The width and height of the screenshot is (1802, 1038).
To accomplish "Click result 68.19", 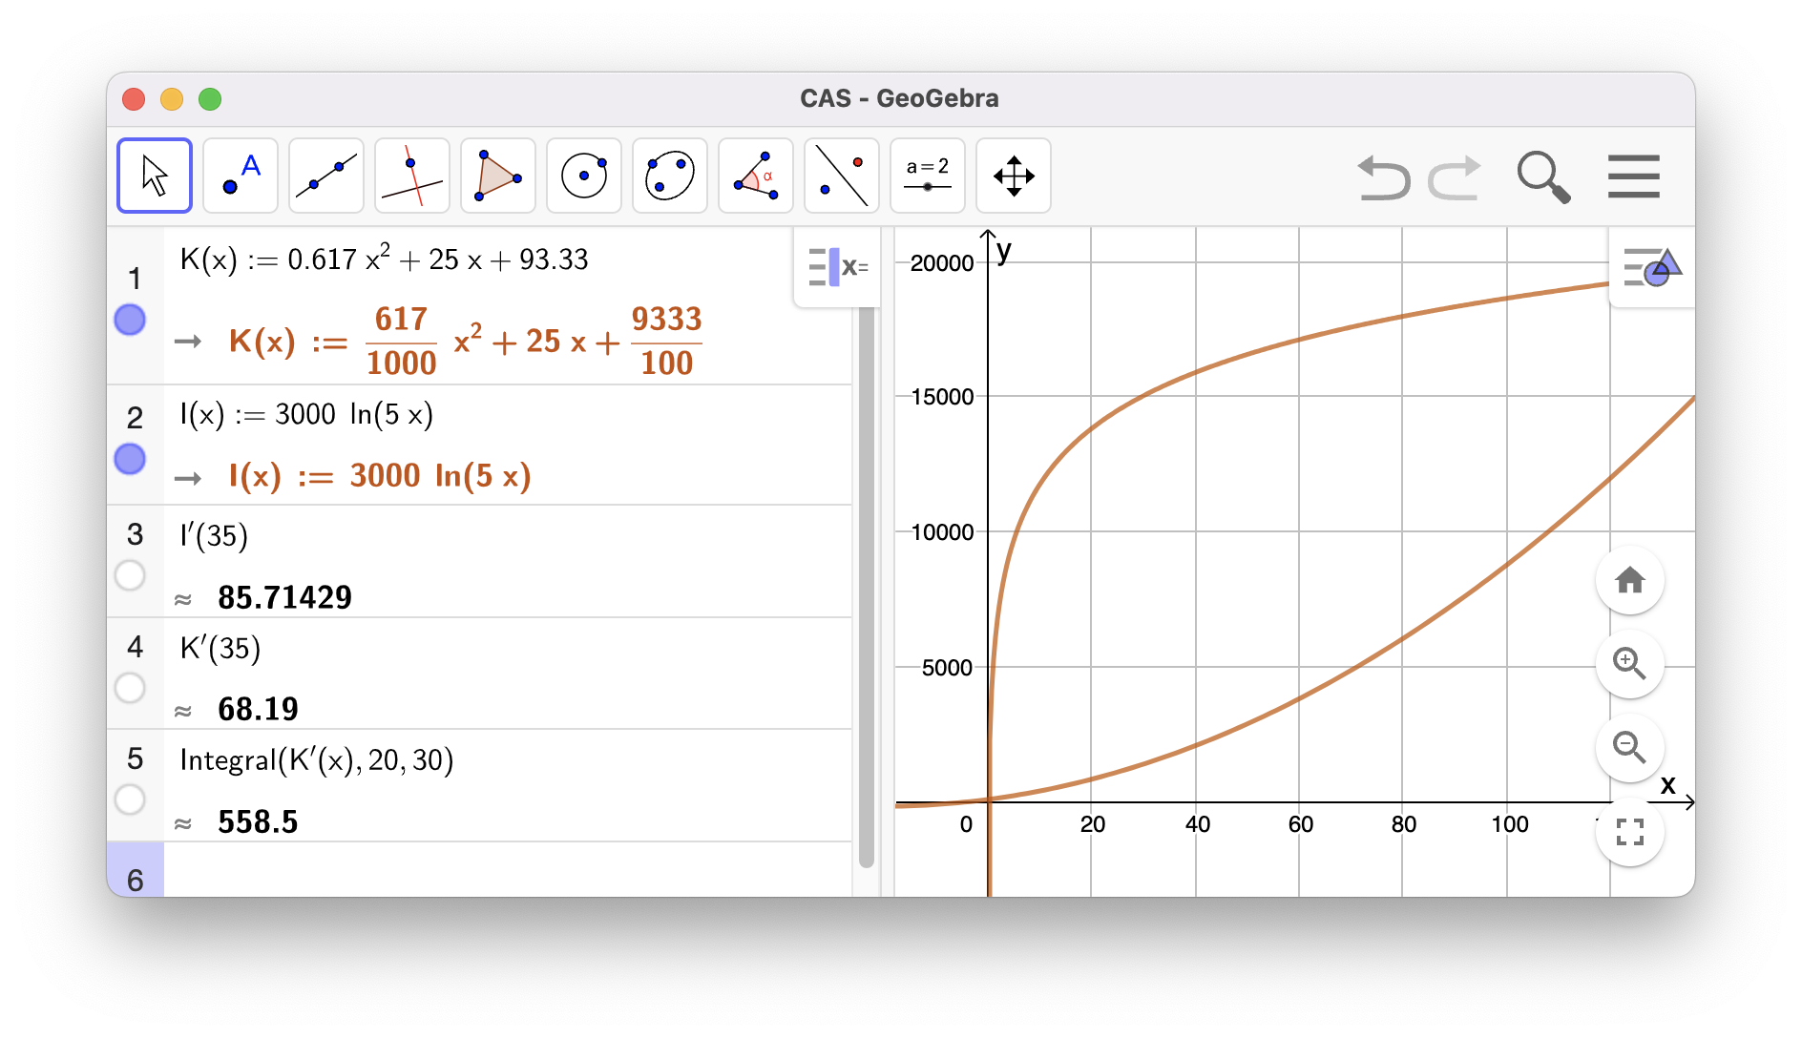I will (x=258, y=710).
